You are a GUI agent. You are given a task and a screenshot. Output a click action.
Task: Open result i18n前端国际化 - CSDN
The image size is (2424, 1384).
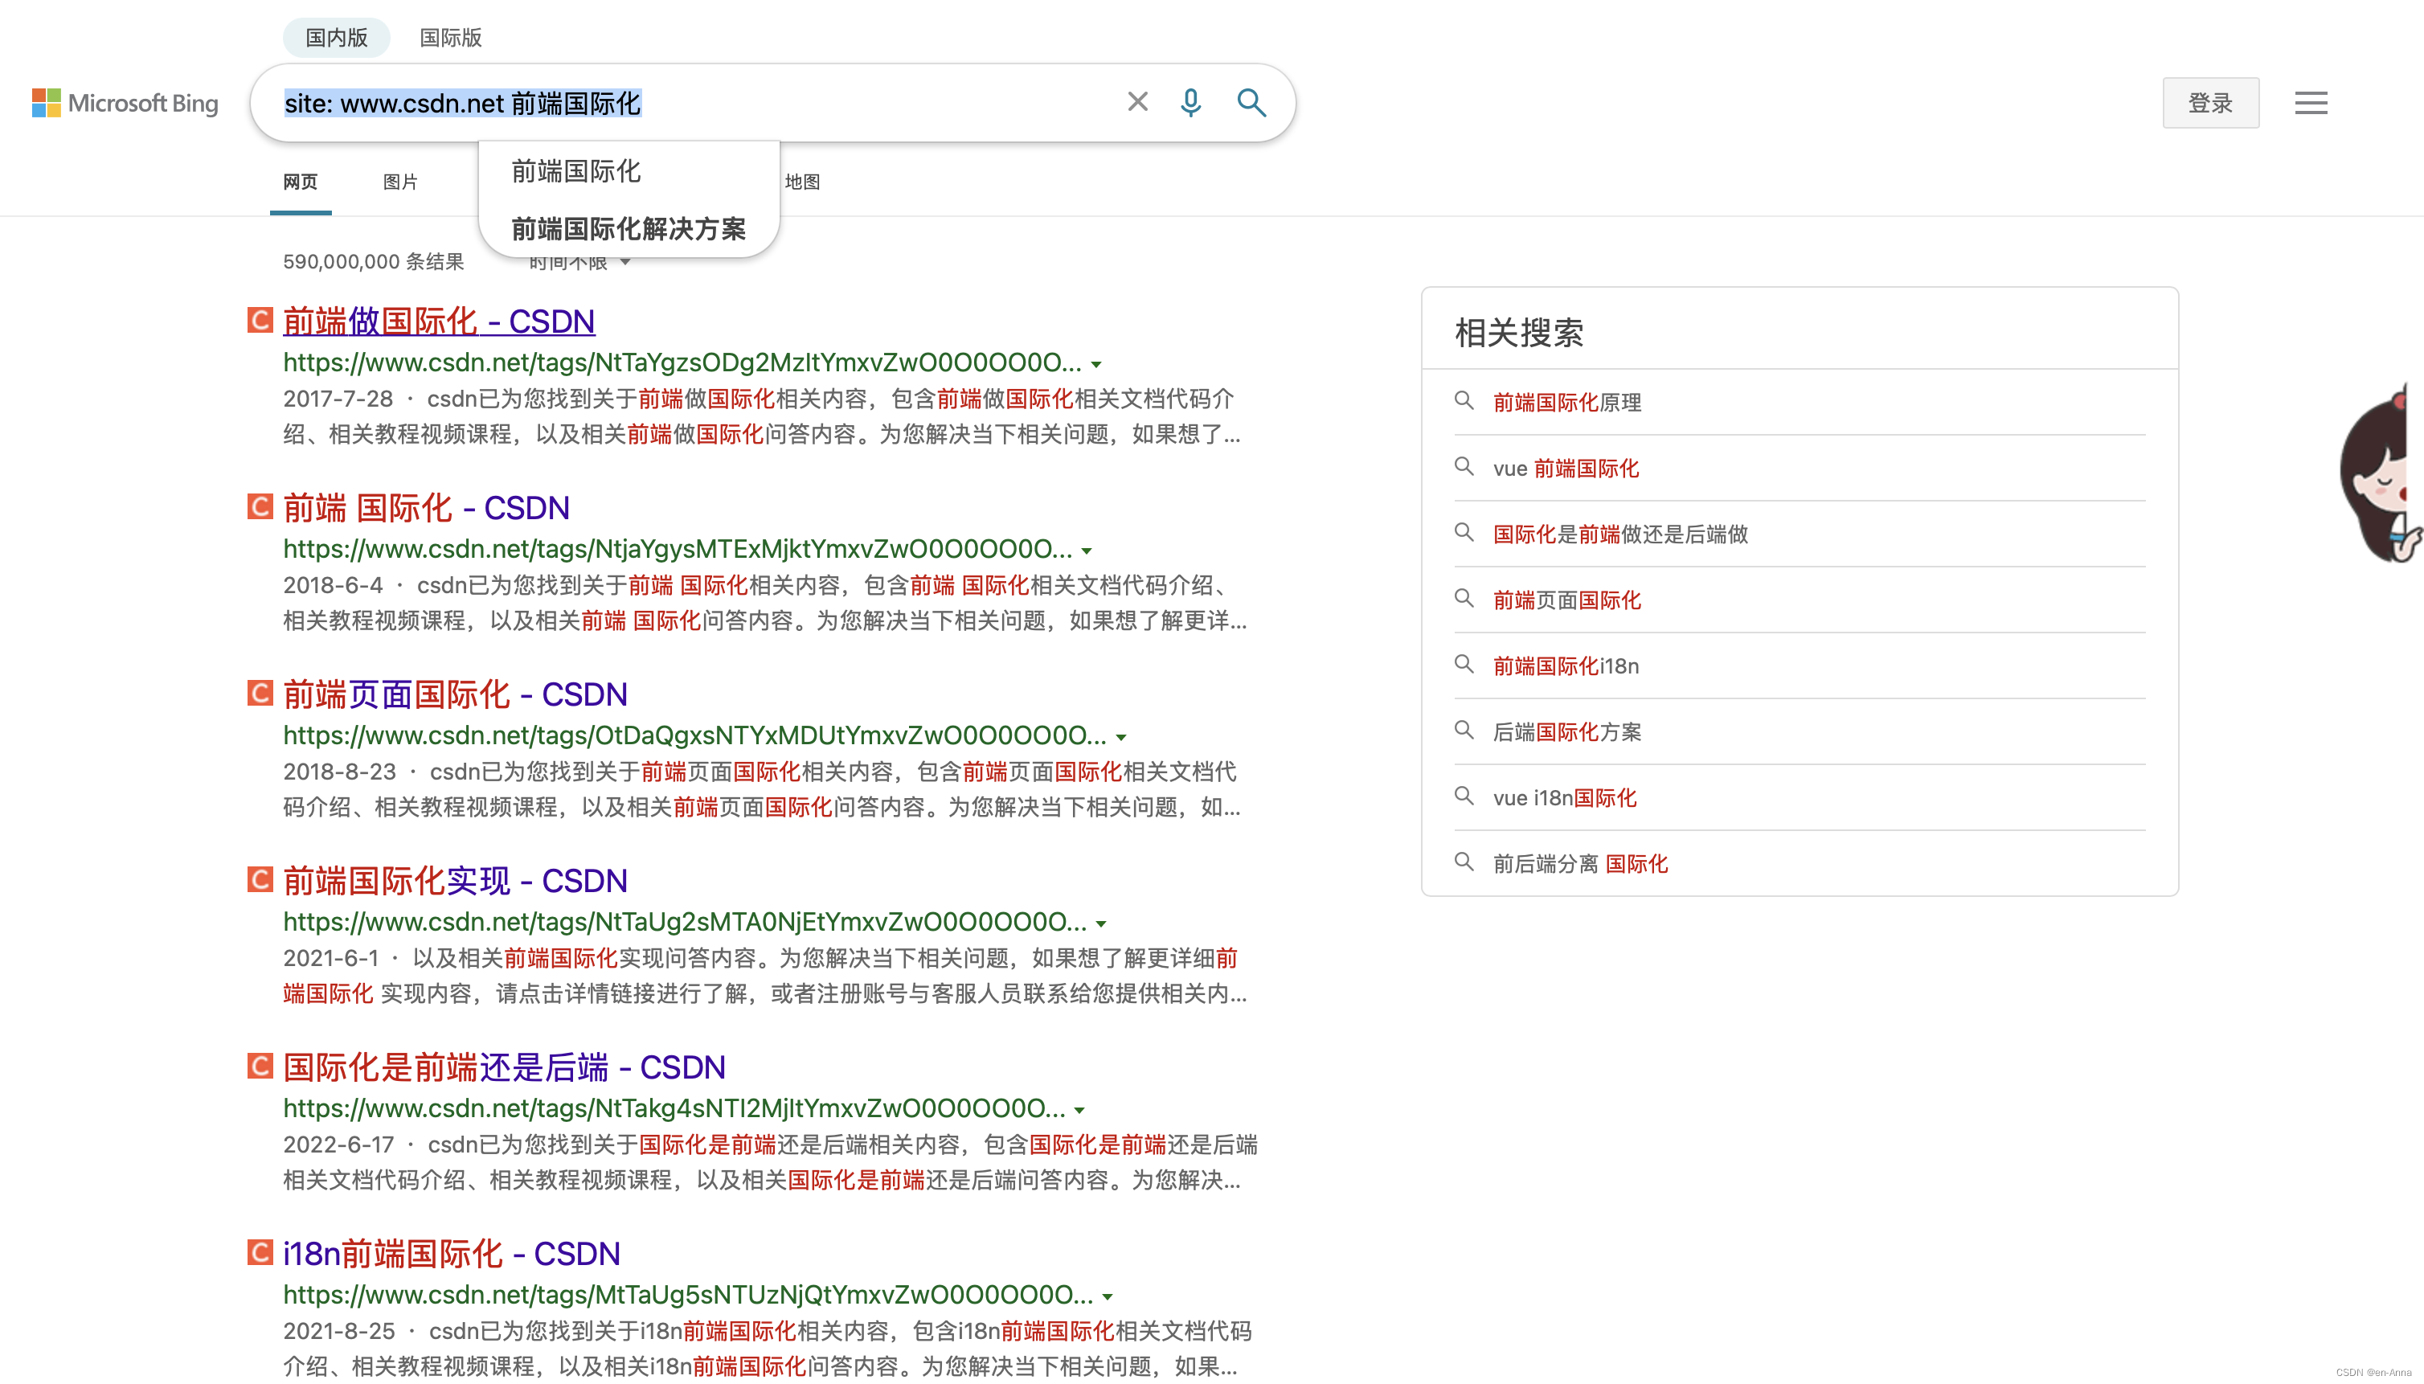(x=451, y=1253)
